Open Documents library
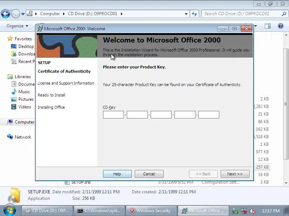 [x=26, y=84]
